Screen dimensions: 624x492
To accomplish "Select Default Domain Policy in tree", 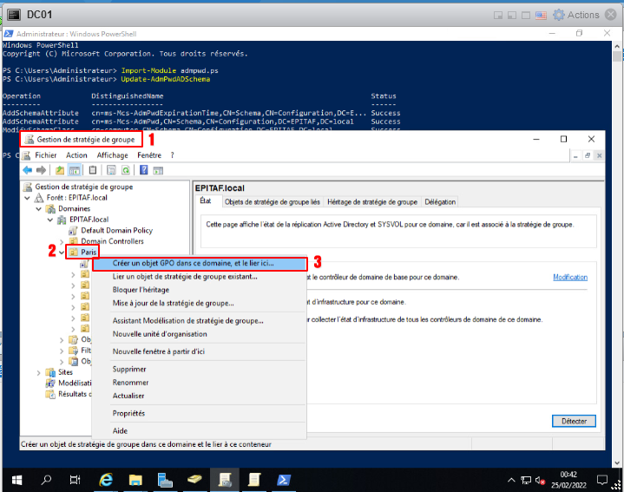I will tap(116, 231).
